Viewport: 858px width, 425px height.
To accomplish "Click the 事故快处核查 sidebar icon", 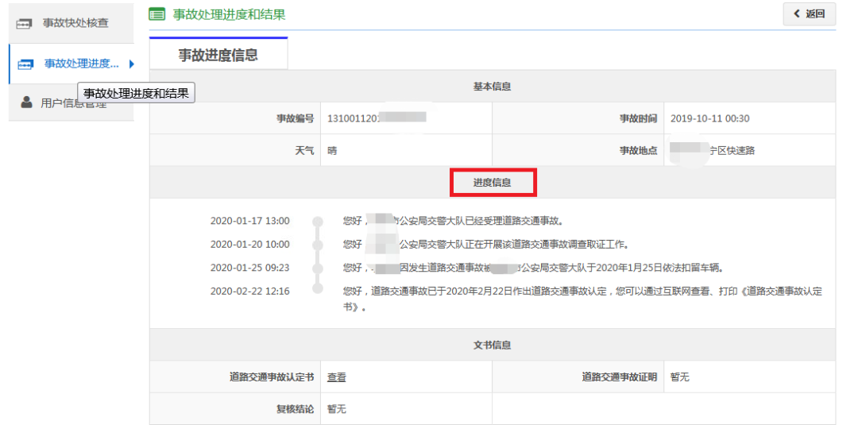I will [25, 24].
